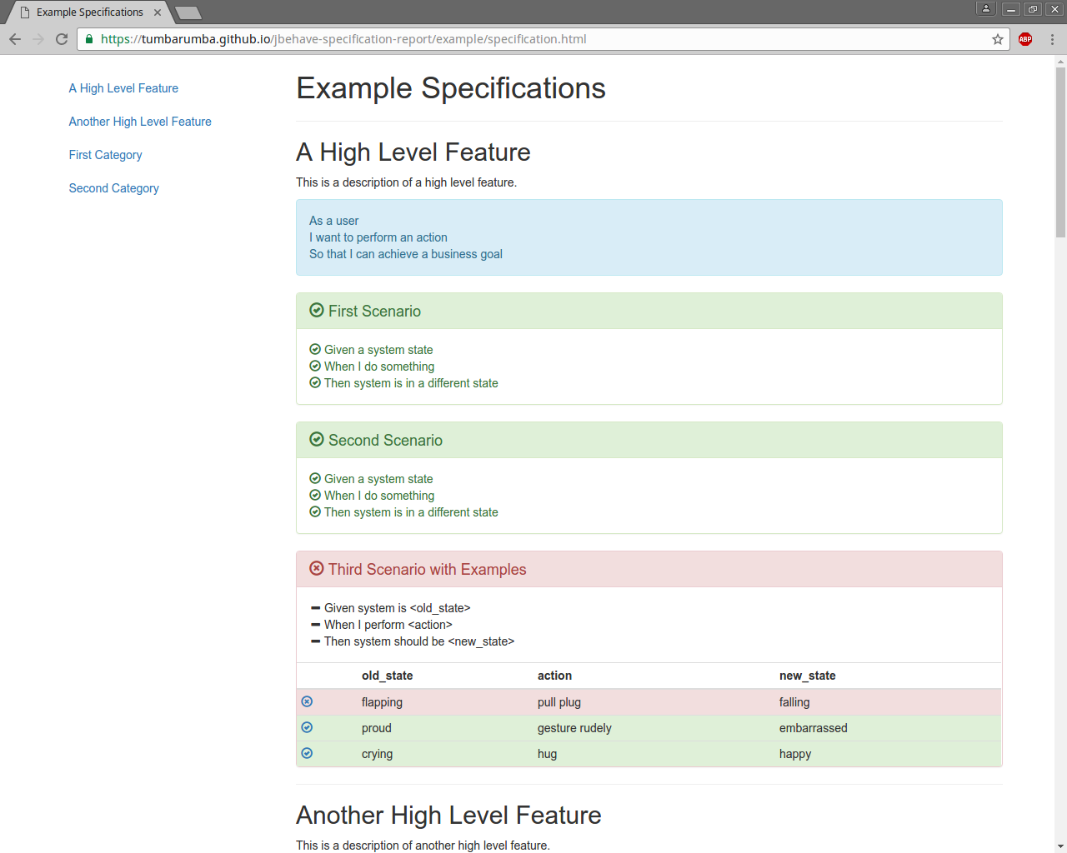Navigate to Another High Level Feature

click(139, 122)
